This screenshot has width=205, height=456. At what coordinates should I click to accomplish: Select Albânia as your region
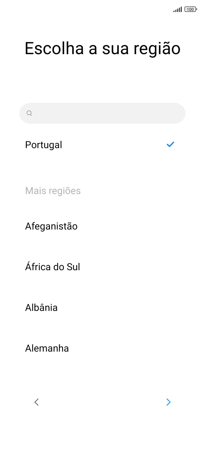pyautogui.click(x=41, y=307)
